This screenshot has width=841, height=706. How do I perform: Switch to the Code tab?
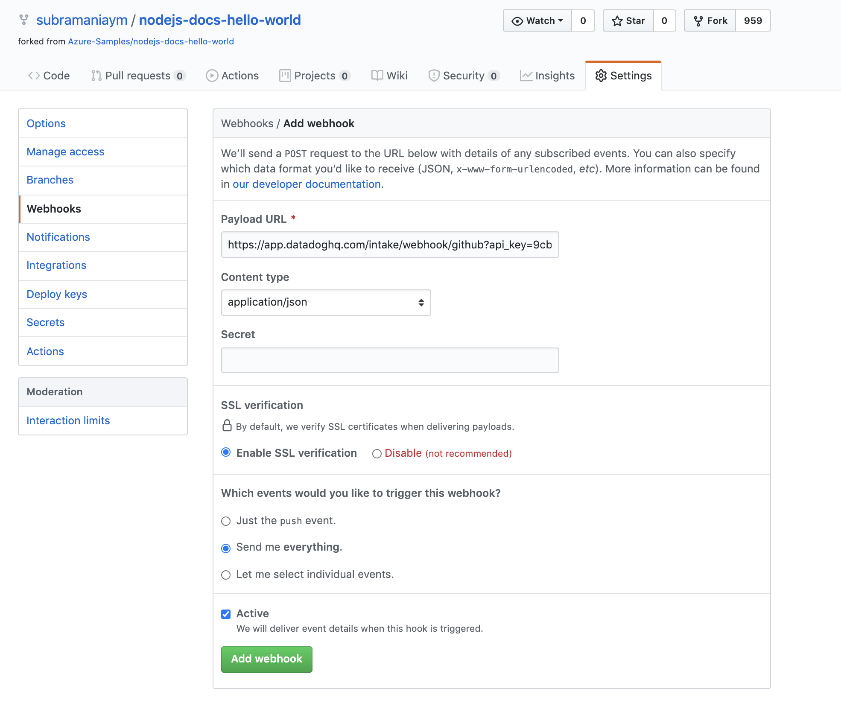[49, 76]
